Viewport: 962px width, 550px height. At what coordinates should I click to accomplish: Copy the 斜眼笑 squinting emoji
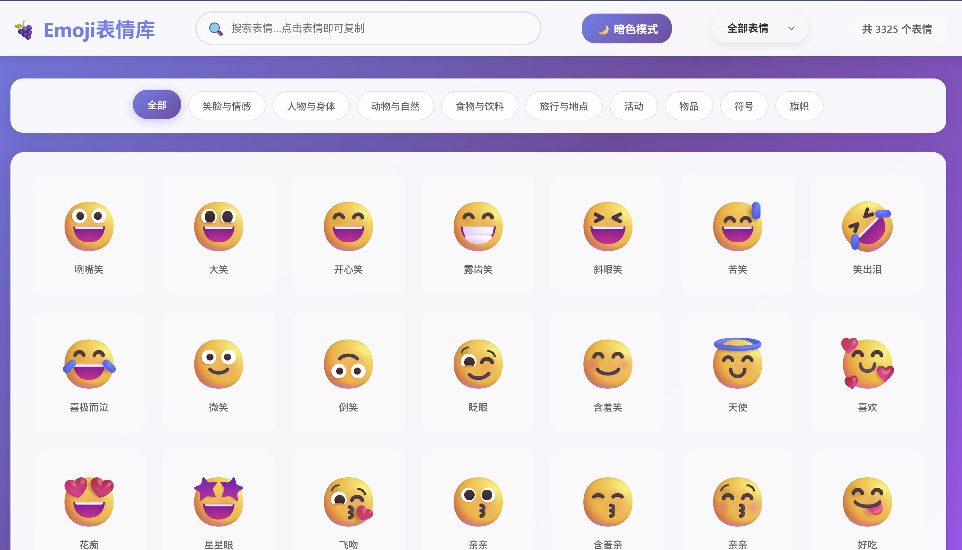pyautogui.click(x=608, y=226)
